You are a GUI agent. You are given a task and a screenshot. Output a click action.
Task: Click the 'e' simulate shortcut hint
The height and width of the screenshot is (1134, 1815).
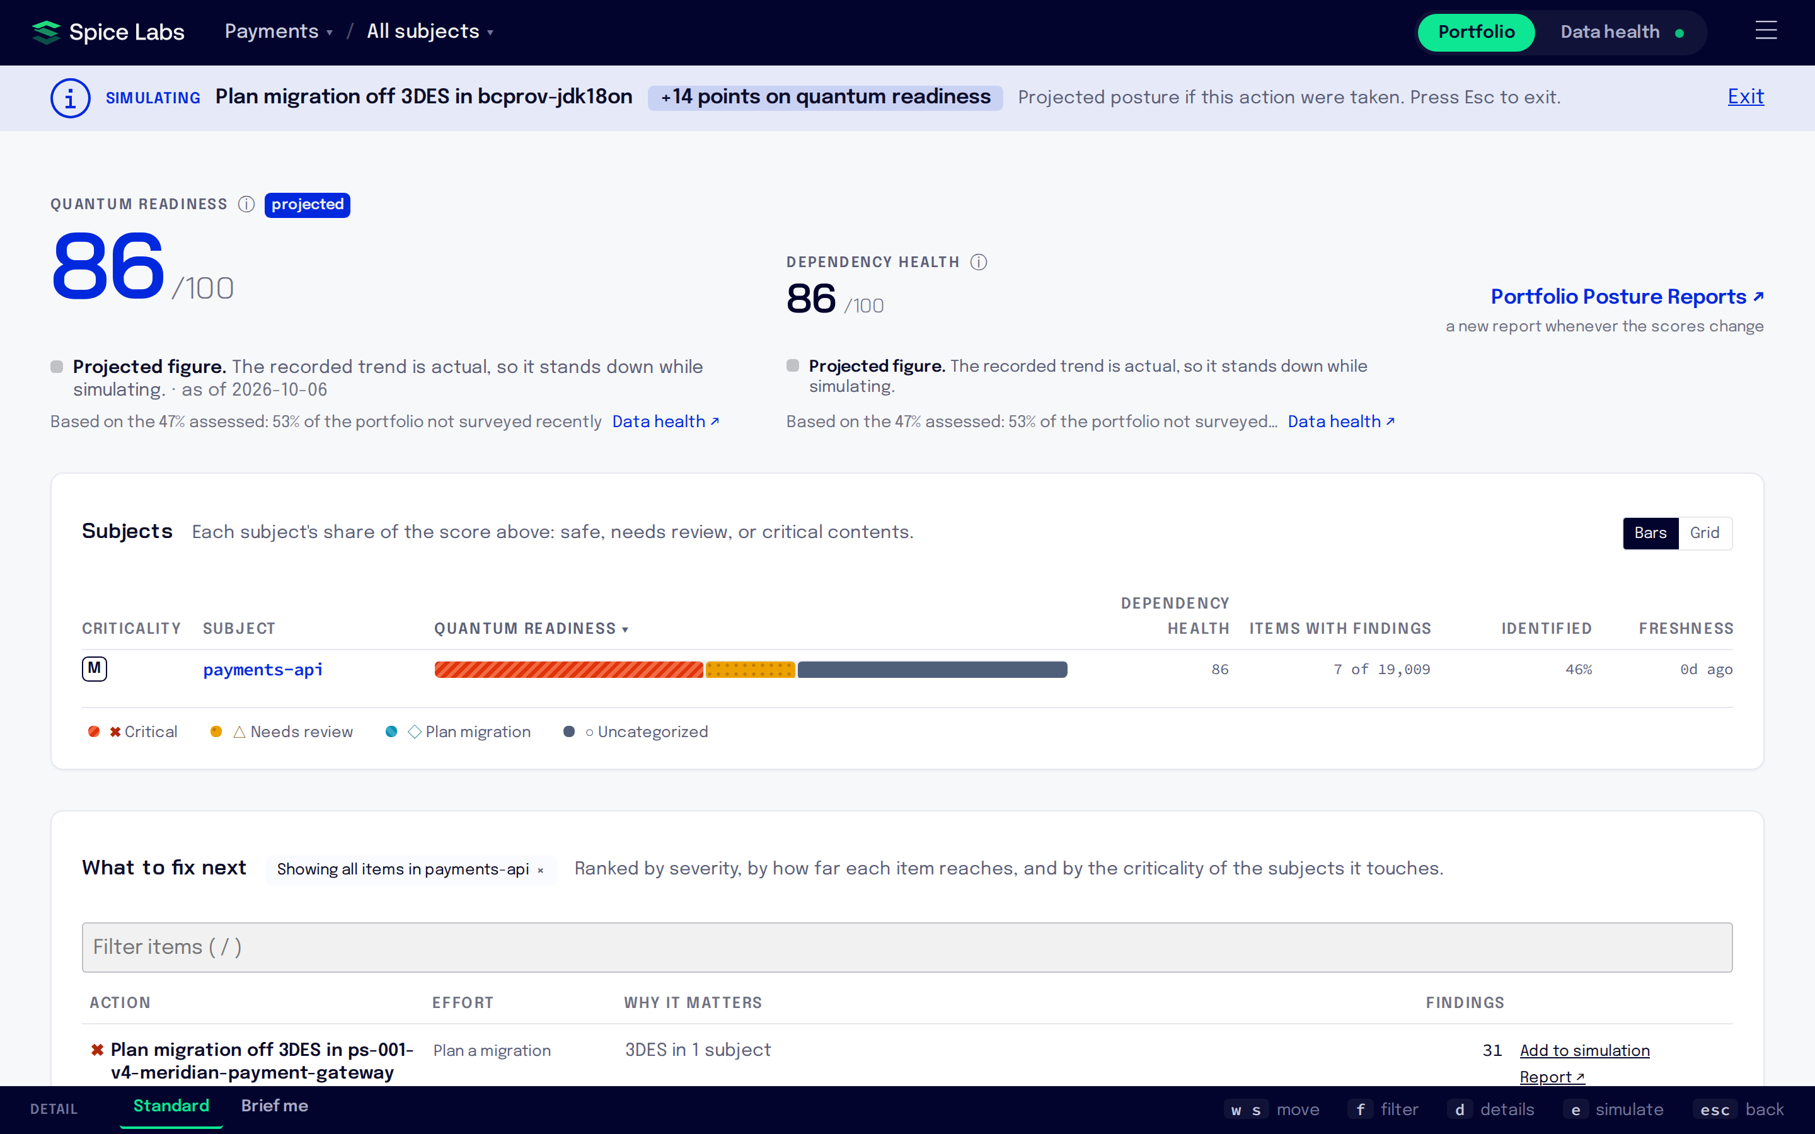pyautogui.click(x=1613, y=1109)
